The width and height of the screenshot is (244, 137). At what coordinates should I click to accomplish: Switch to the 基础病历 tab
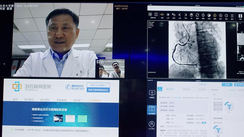pyautogui.click(x=170, y=89)
